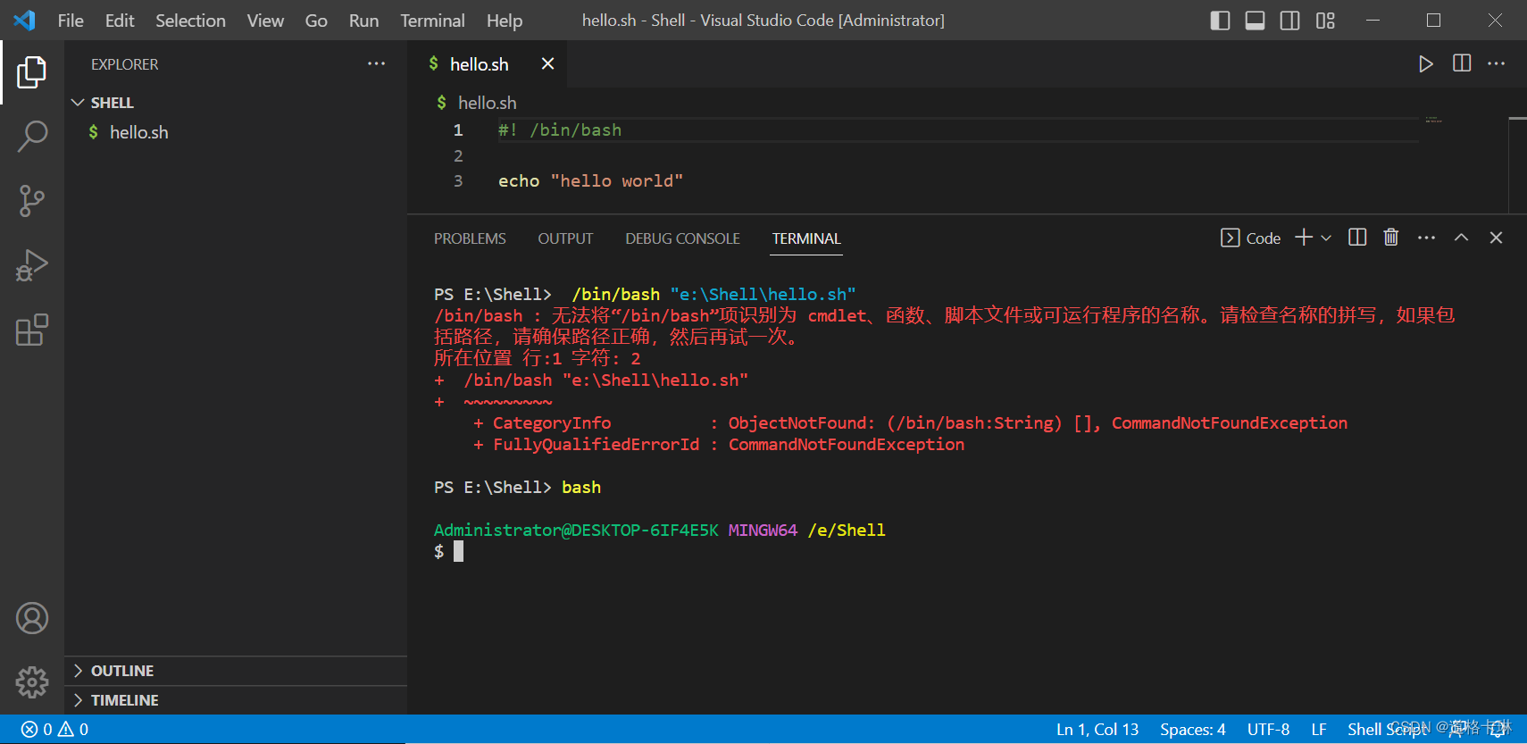Click line 1 shebang code in editor
The height and width of the screenshot is (744, 1527).
[560, 130]
